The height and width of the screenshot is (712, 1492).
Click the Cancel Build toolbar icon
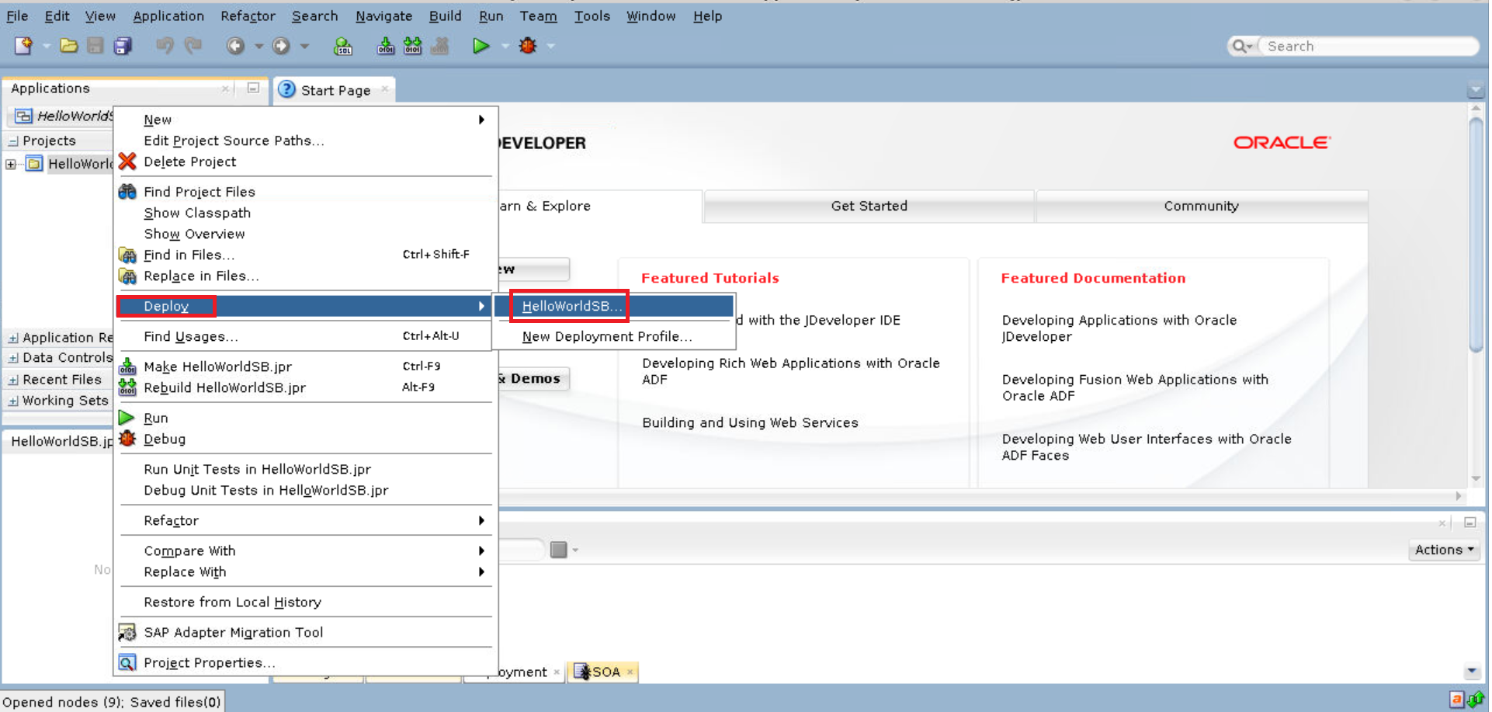[440, 46]
